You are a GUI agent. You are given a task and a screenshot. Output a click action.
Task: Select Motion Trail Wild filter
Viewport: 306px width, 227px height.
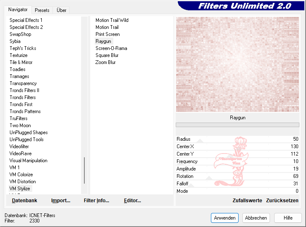112,20
